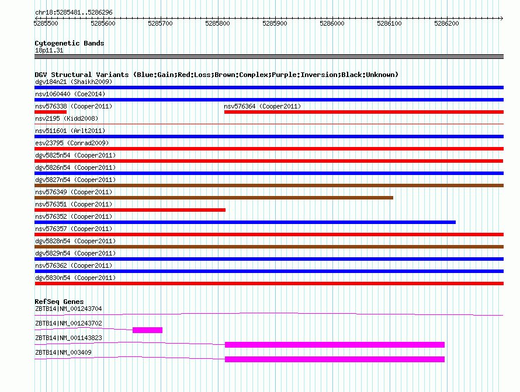Click ruler position 5286100
Screen dimensions: 520x392
[x=389, y=23]
